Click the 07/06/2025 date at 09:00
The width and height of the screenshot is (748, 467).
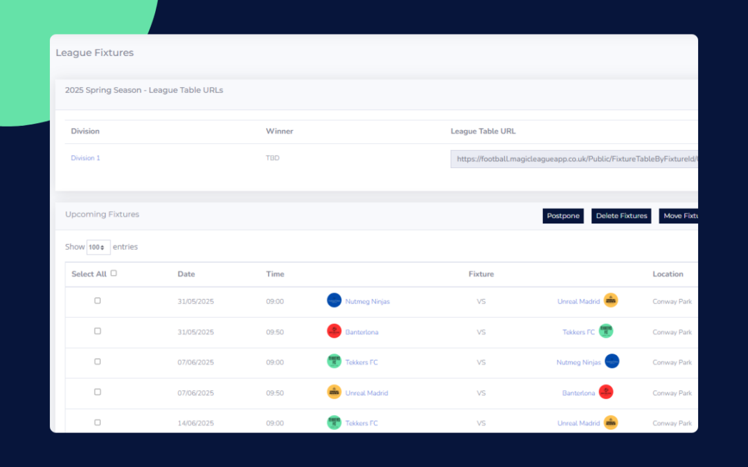pos(195,363)
